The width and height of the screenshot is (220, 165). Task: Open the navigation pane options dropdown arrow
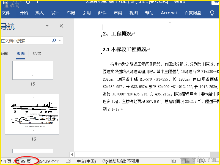[x=47, y=26]
